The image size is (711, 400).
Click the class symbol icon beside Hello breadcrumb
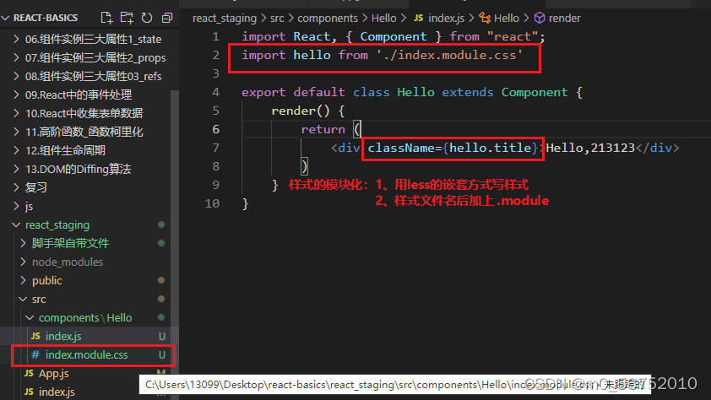485,18
